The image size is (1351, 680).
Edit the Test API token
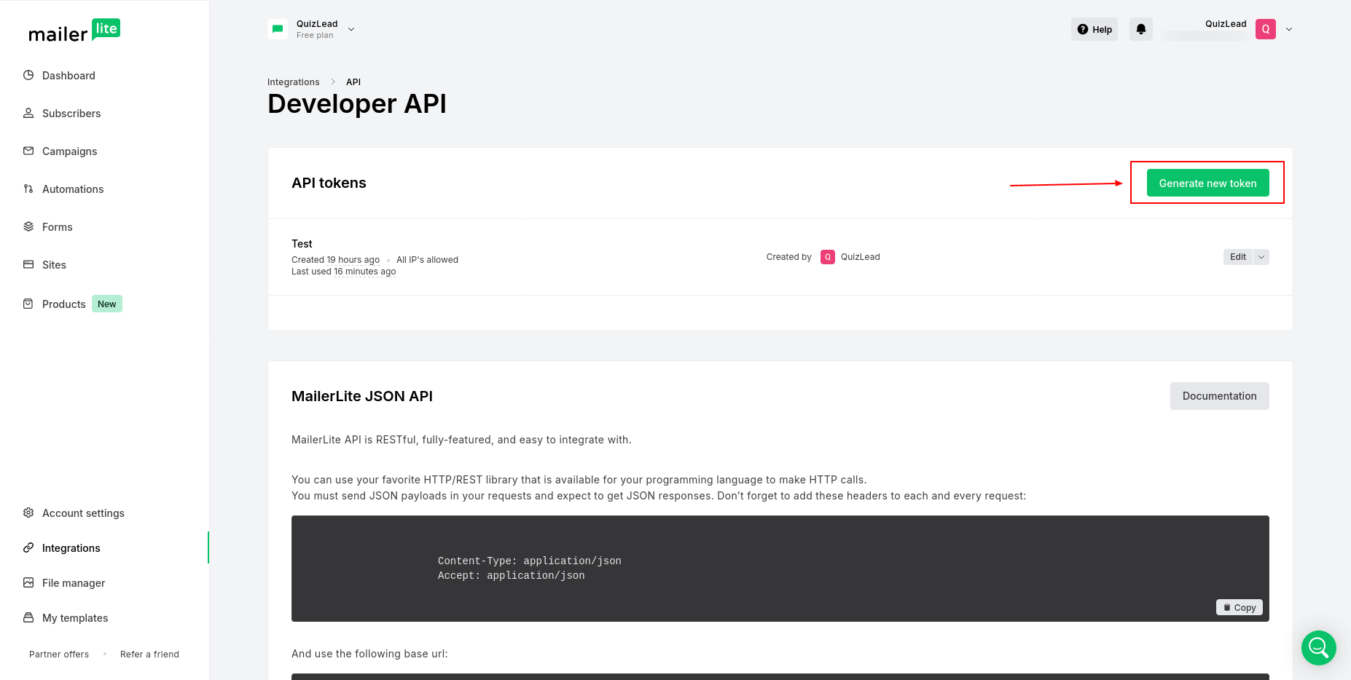[x=1237, y=257]
